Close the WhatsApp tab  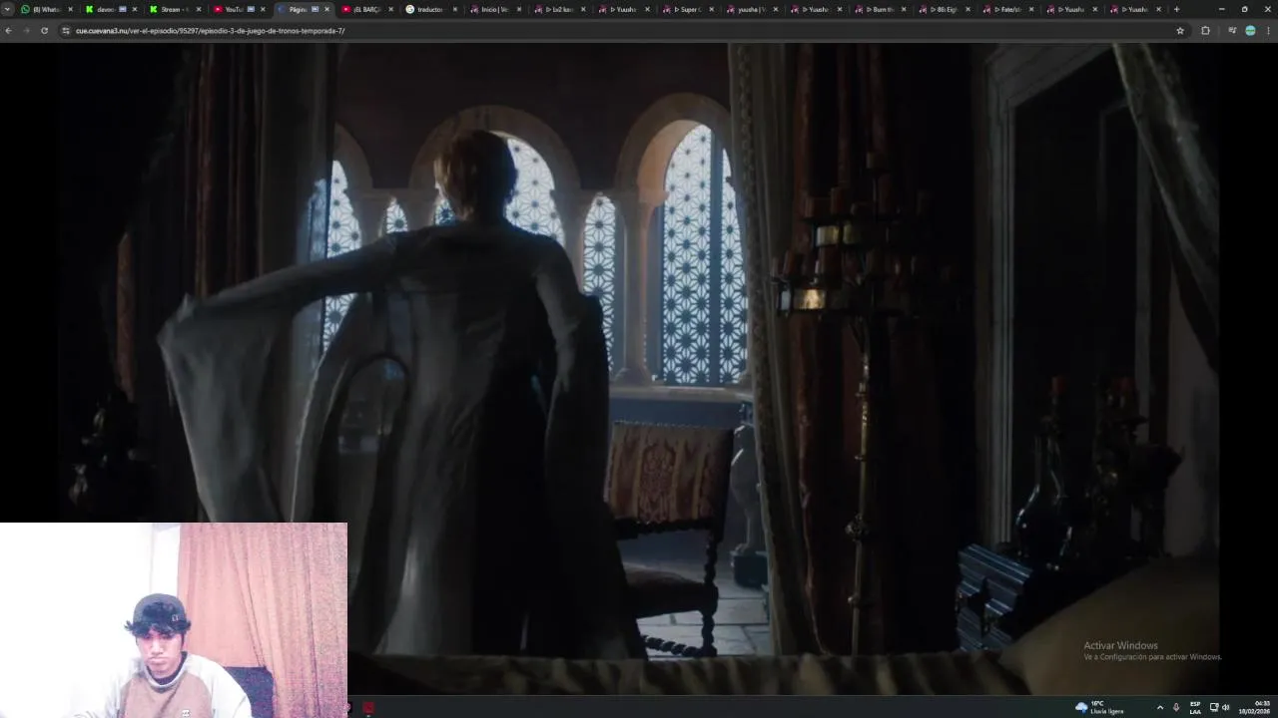(71, 9)
